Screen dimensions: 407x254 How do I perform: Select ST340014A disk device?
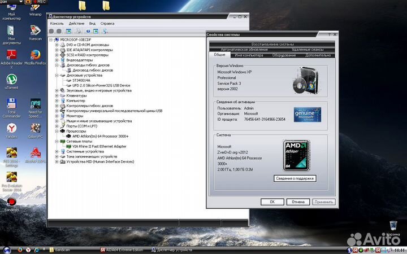tap(81, 80)
